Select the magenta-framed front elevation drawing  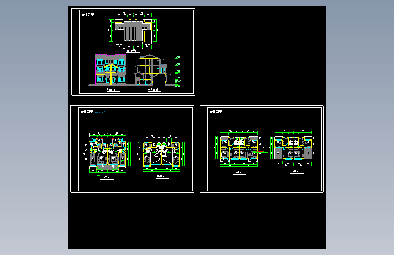[110, 69]
